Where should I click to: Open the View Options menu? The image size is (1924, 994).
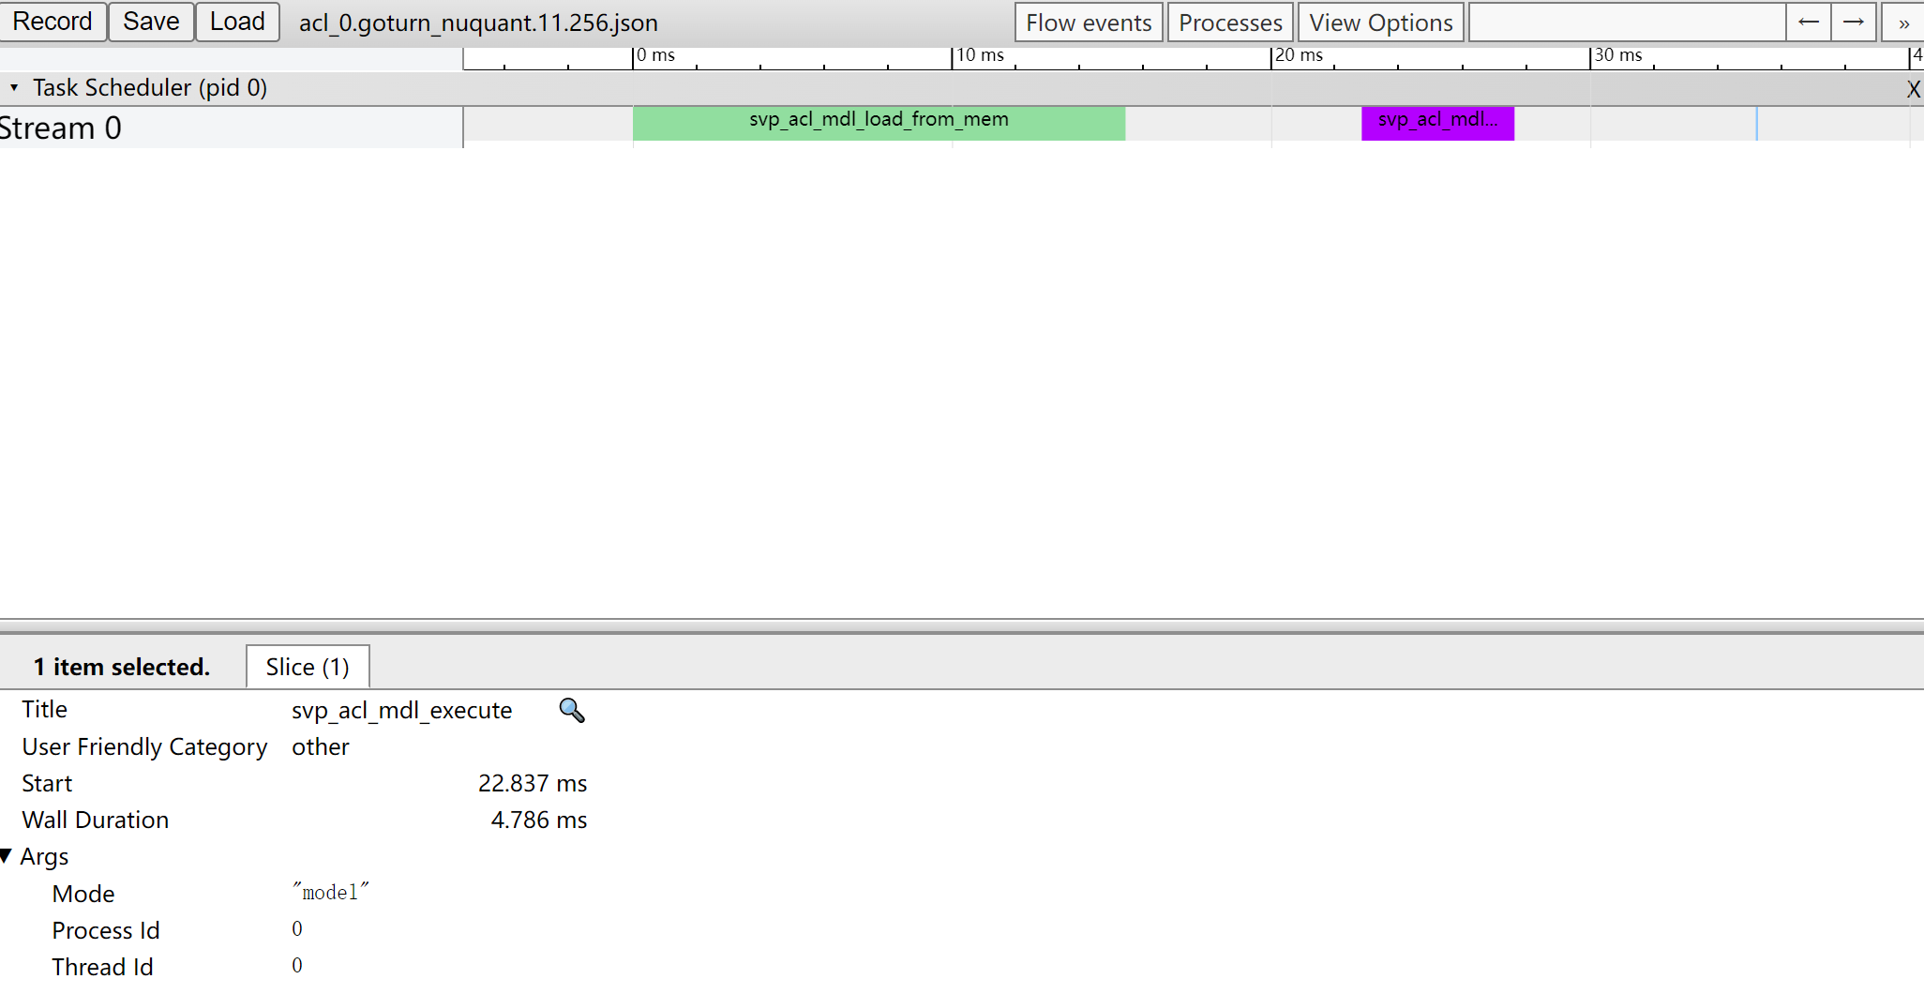[1380, 23]
